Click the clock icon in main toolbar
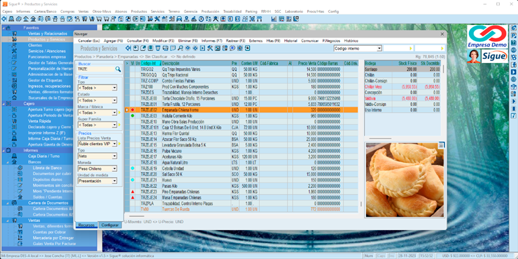 pyautogui.click(x=202, y=19)
